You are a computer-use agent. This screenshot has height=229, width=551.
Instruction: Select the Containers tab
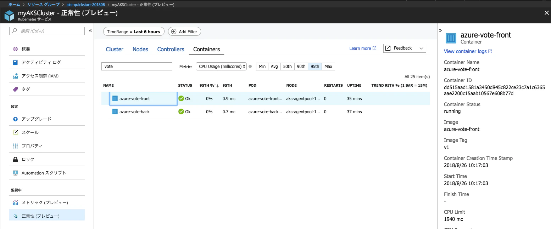tap(207, 49)
